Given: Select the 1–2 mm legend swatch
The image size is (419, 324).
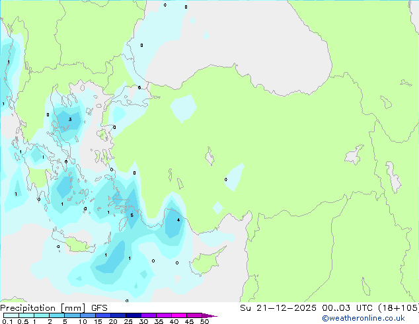Looking at the screenshot, I should [x=42, y=315].
